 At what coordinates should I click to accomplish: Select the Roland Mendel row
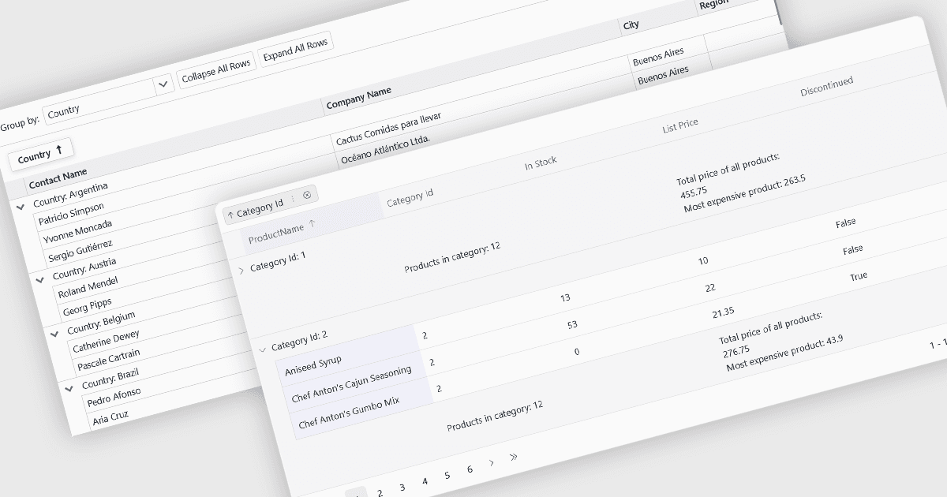tap(88, 287)
